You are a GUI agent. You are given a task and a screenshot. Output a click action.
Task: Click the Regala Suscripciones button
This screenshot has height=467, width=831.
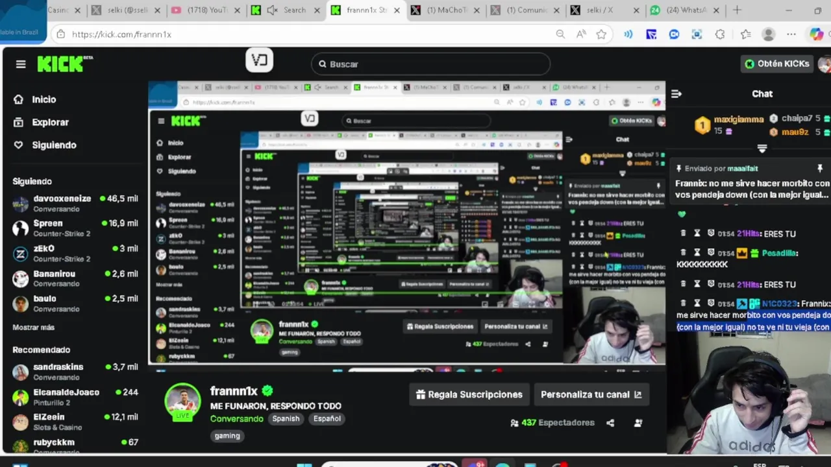[x=469, y=394]
